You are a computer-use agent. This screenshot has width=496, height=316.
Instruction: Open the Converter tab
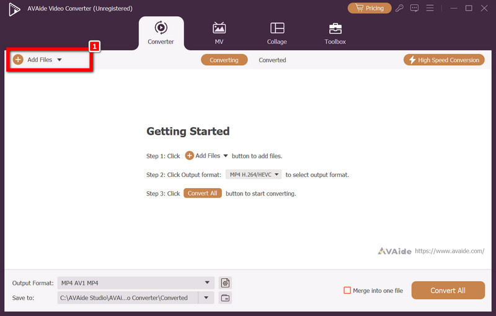coord(161,33)
